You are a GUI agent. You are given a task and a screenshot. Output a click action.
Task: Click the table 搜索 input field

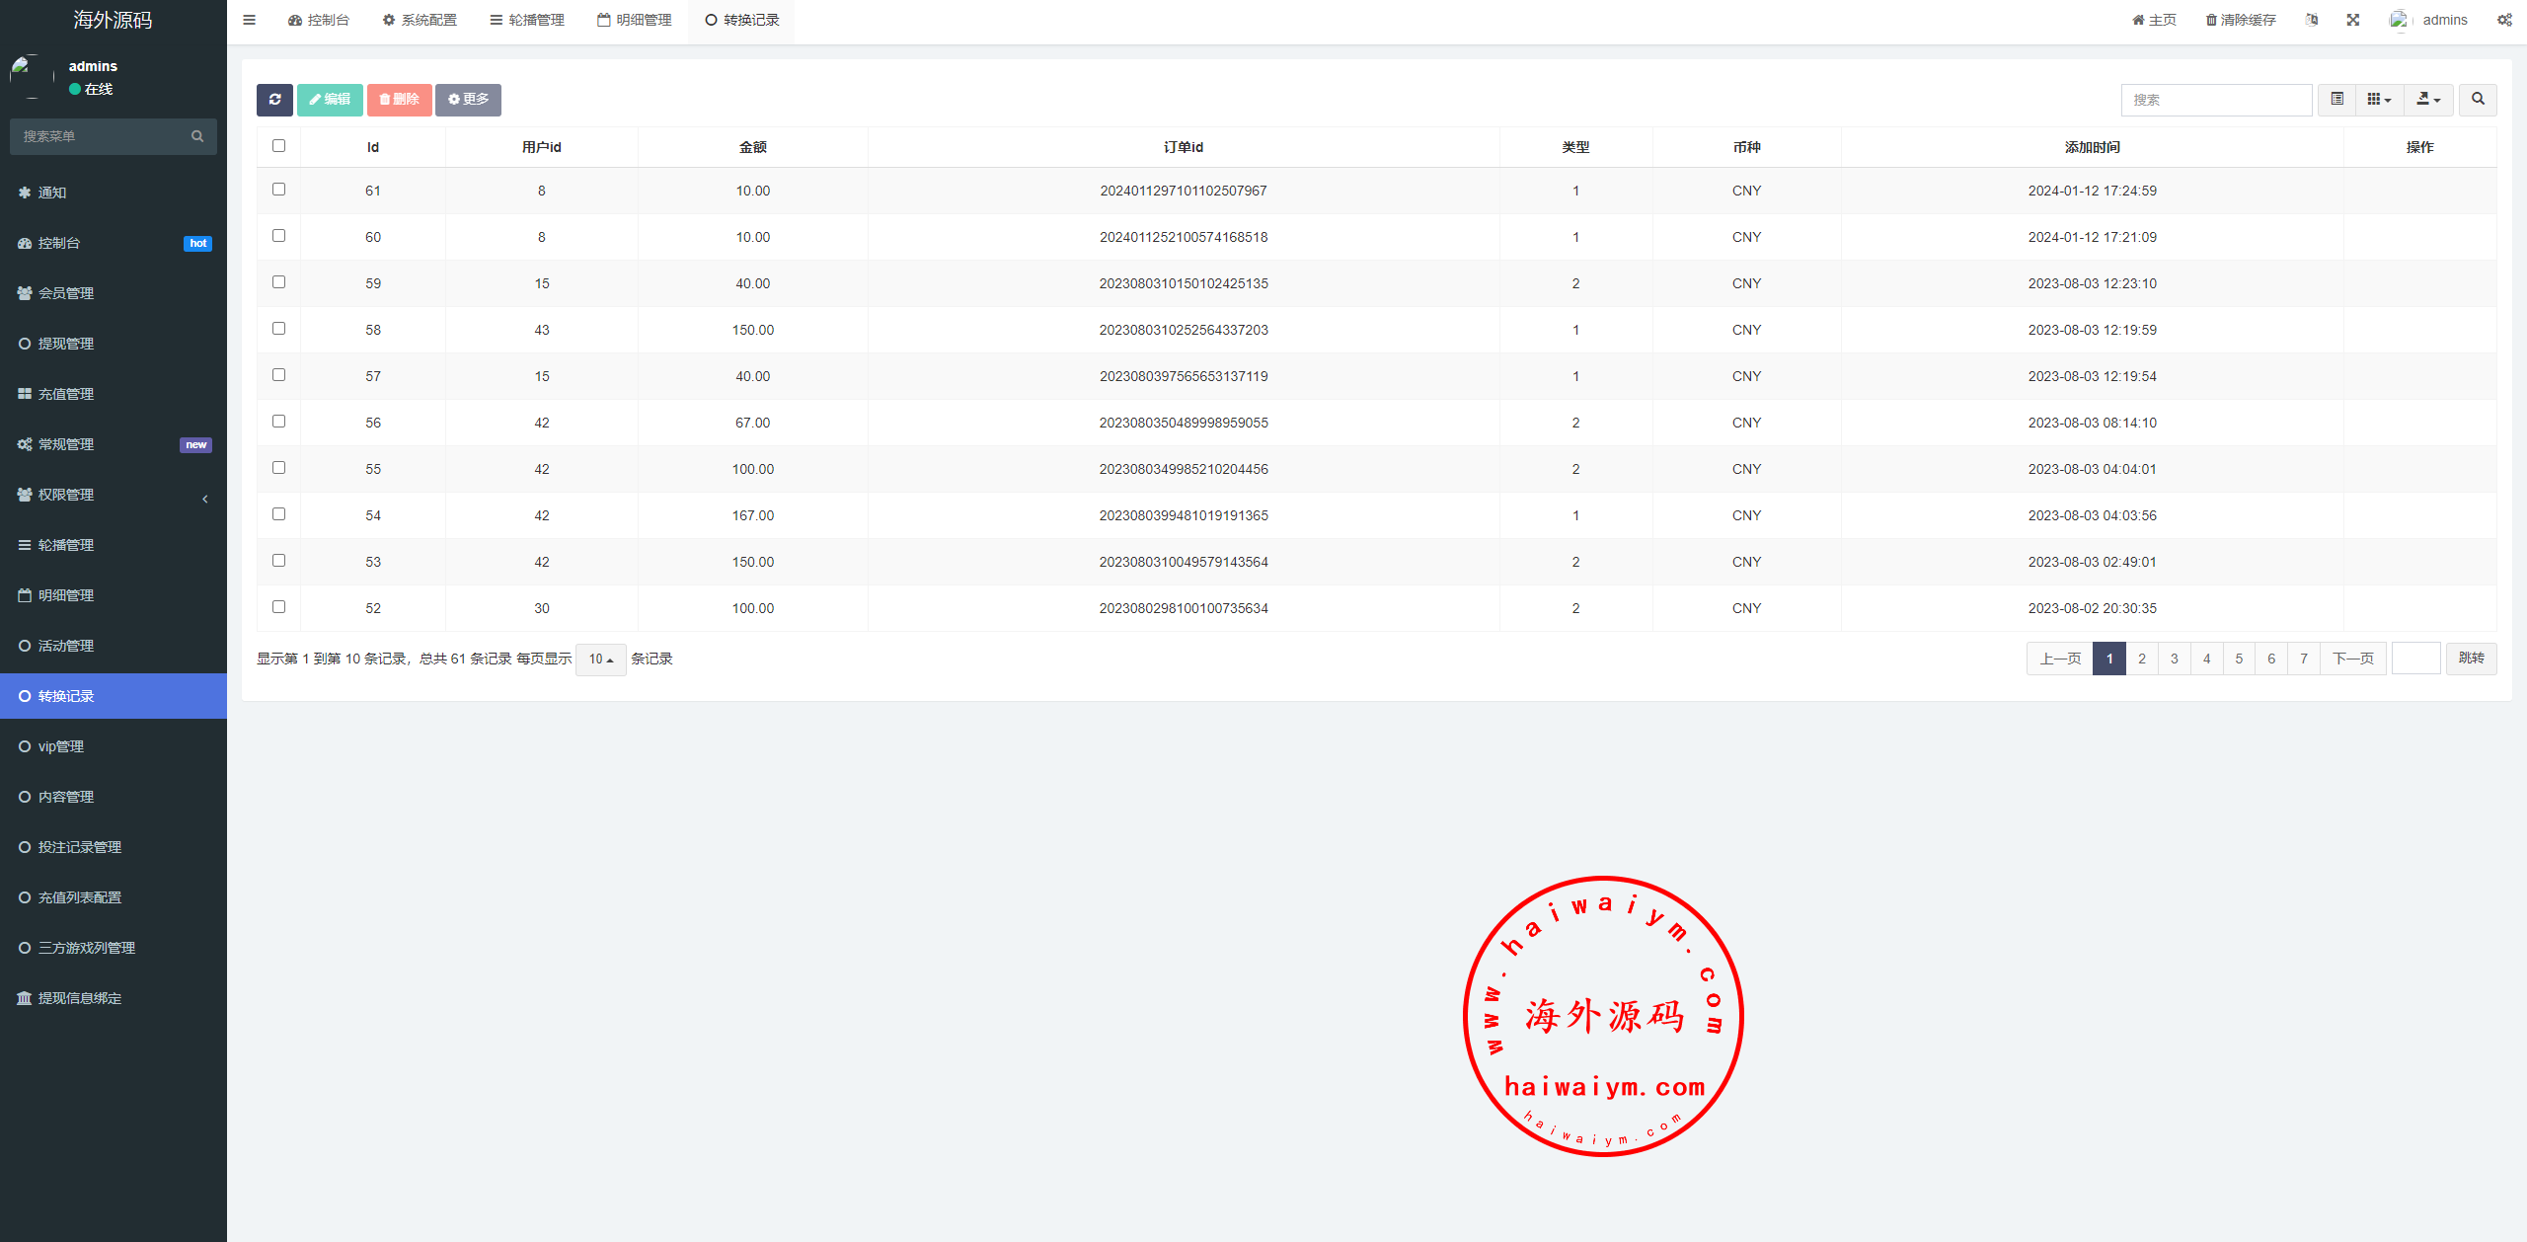pyautogui.click(x=2216, y=100)
